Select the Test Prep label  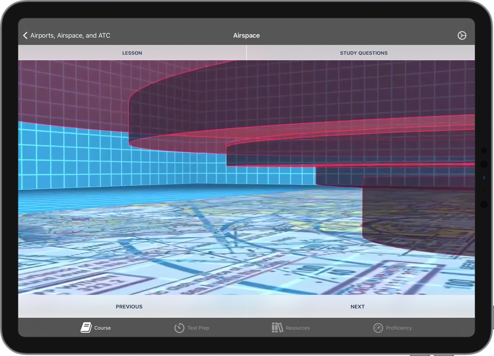point(198,328)
